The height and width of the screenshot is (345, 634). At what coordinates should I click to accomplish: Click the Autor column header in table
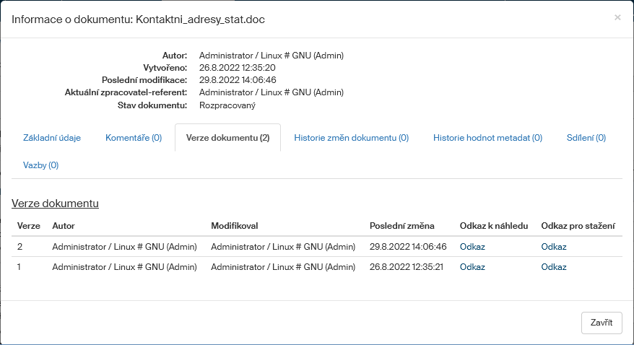coord(64,226)
